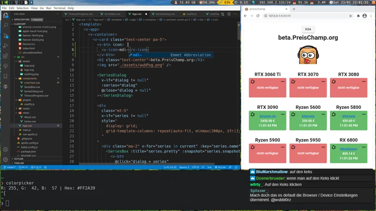Reload the preischamp browser page
The height and width of the screenshot is (211, 376).
258,16
